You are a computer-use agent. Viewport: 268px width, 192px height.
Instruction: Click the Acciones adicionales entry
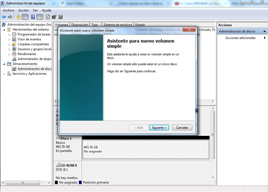click(240, 38)
